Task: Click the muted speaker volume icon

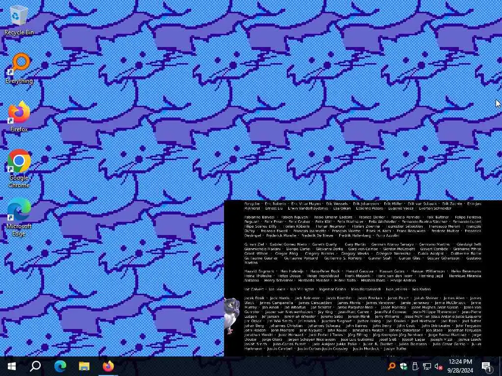Action: [438, 366]
